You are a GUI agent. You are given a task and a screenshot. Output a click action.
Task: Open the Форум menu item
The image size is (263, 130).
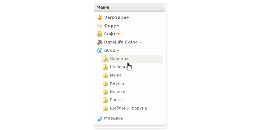[x=112, y=26]
